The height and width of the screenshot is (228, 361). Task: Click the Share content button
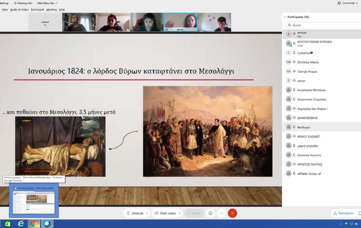[x=194, y=213]
